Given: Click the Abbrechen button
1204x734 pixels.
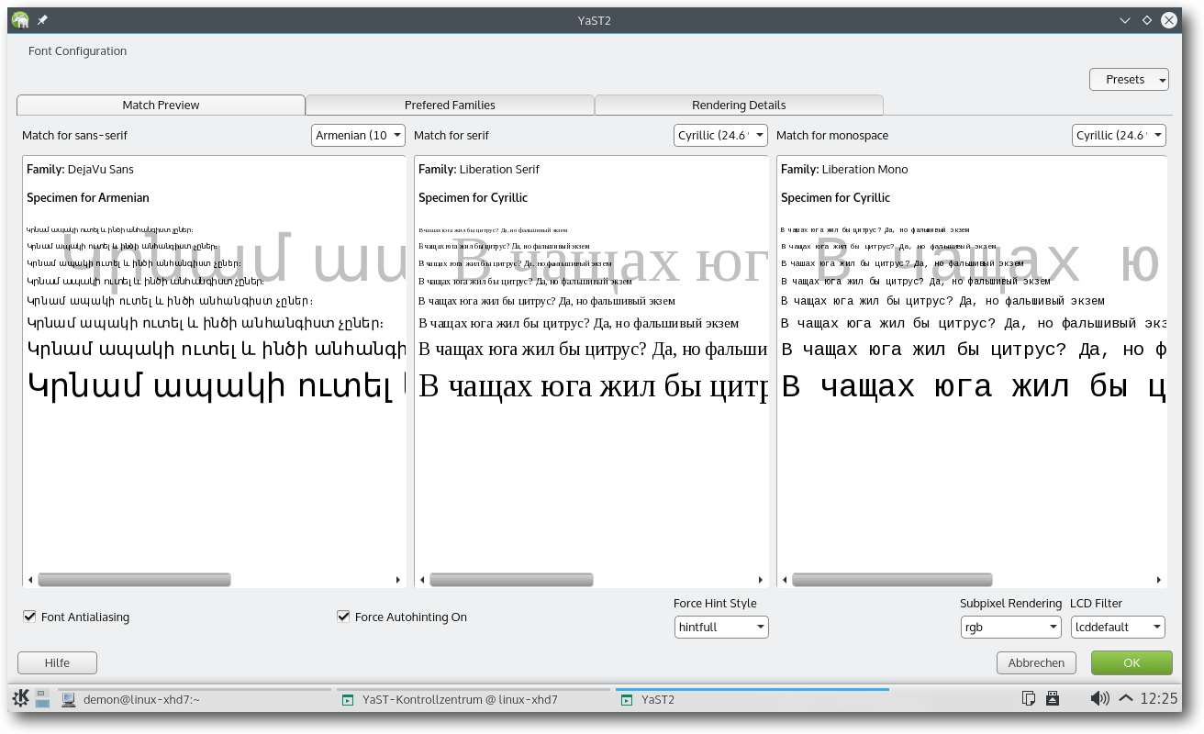Looking at the screenshot, I should 1036,662.
